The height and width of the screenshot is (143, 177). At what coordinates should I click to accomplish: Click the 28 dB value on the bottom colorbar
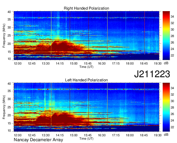(x=172, y=108)
